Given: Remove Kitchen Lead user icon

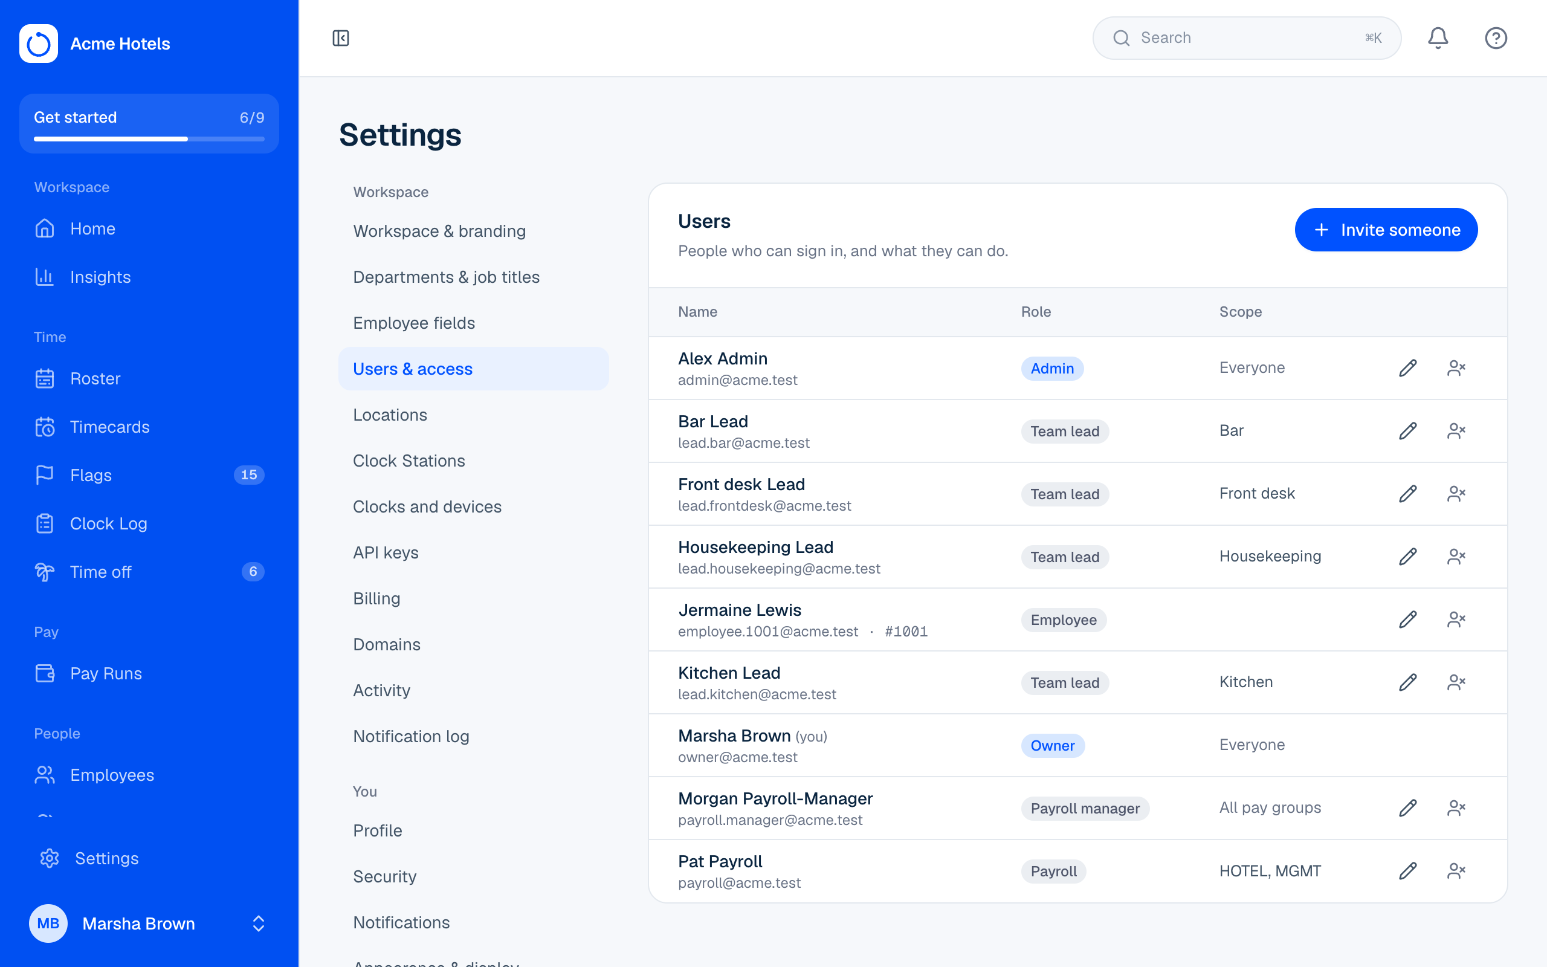Looking at the screenshot, I should point(1456,682).
